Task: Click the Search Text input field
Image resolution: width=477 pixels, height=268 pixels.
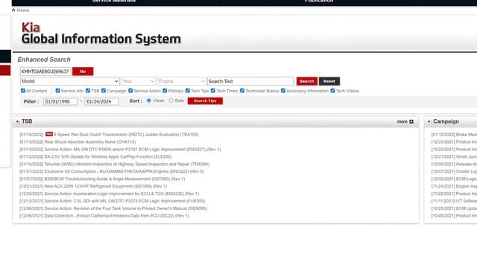Action: click(x=250, y=81)
